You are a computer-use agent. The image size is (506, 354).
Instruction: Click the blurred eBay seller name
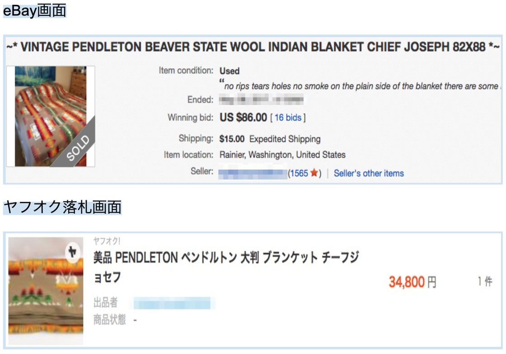(253, 173)
